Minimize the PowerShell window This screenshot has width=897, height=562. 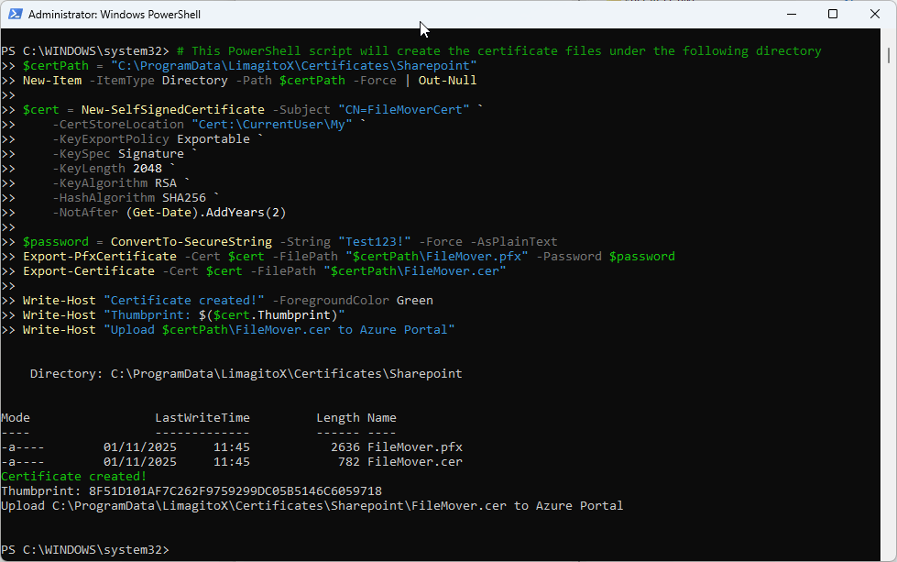[x=791, y=14]
